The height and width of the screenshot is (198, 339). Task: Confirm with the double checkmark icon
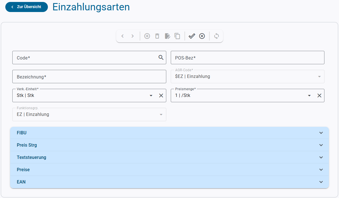tap(192, 36)
